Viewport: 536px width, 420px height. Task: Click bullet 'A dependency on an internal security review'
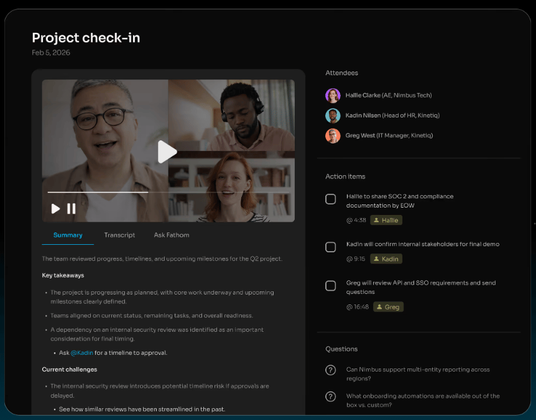click(157, 334)
